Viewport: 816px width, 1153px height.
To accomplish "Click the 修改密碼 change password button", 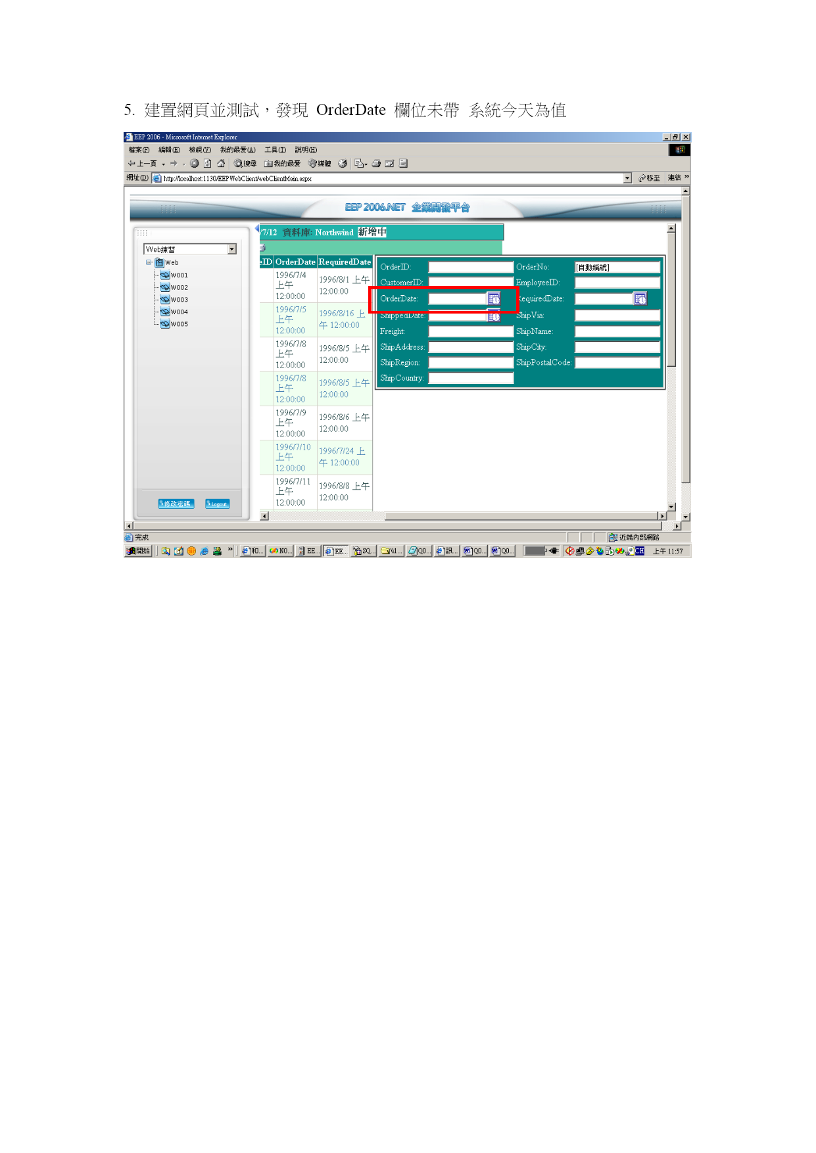I will point(176,504).
